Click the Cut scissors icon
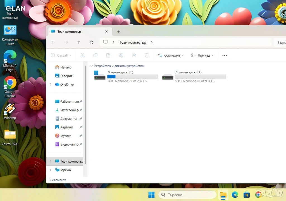Screen dimensions: 286x201 (x=82, y=55)
